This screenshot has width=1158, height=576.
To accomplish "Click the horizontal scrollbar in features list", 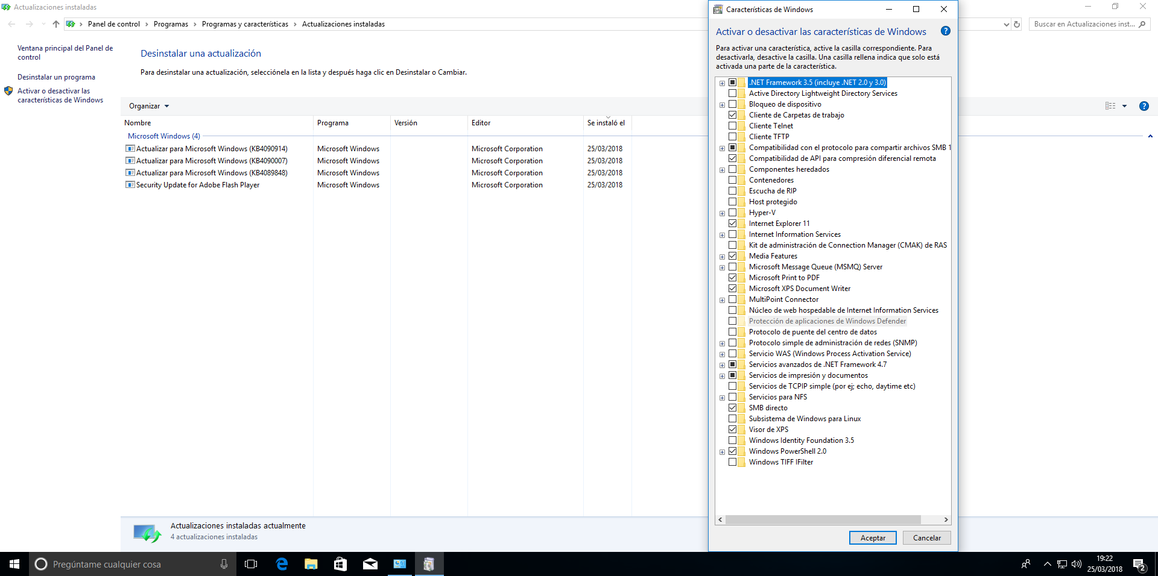I will click(x=823, y=519).
